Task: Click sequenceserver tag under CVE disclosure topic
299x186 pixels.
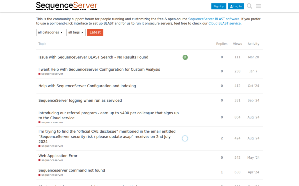Action: [51, 146]
